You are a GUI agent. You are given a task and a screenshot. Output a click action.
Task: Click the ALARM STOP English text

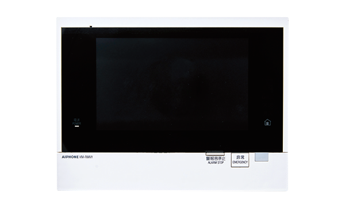coord(216,163)
